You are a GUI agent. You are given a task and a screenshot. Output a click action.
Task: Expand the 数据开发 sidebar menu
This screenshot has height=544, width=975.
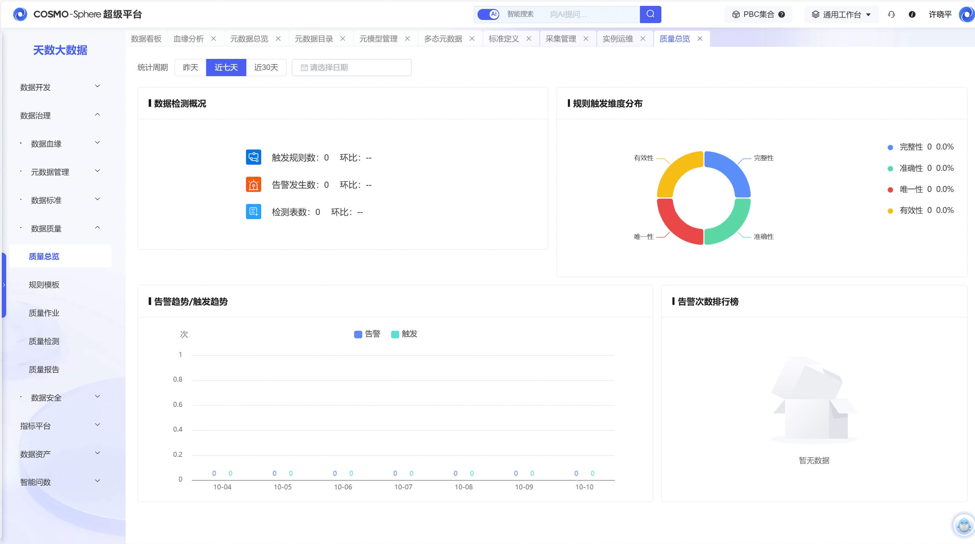pyautogui.click(x=60, y=87)
